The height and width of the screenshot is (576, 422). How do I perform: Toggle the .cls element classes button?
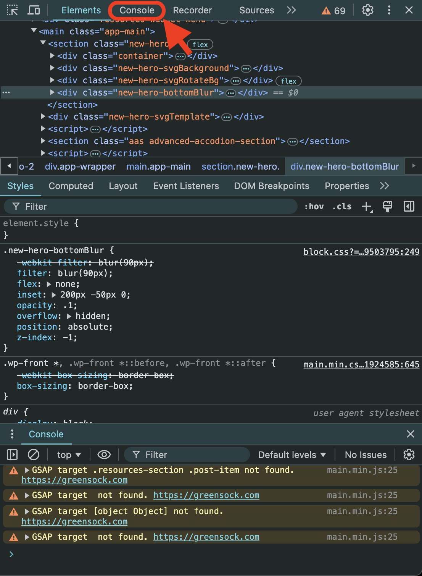[x=342, y=207]
